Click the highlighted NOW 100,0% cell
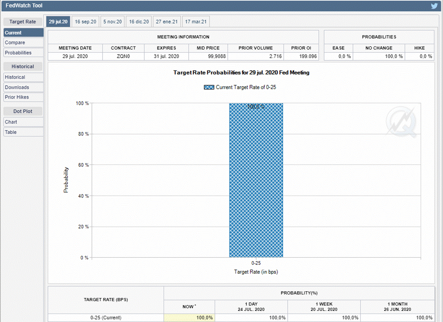443x322 pixels. click(190, 318)
